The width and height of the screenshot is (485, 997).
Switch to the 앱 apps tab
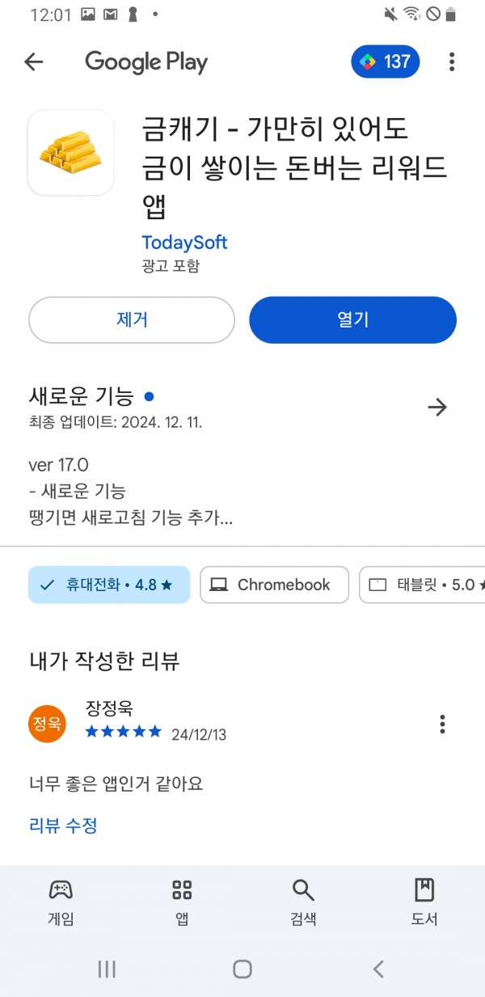coord(182,902)
